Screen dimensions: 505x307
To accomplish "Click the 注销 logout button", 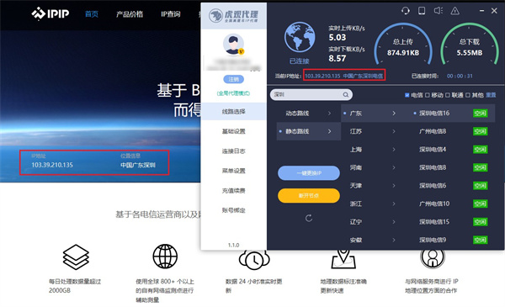I will [x=233, y=79].
